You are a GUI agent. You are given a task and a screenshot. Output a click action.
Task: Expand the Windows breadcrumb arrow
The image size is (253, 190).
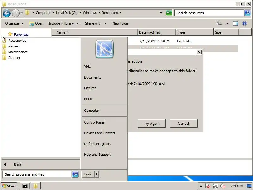point(99,13)
